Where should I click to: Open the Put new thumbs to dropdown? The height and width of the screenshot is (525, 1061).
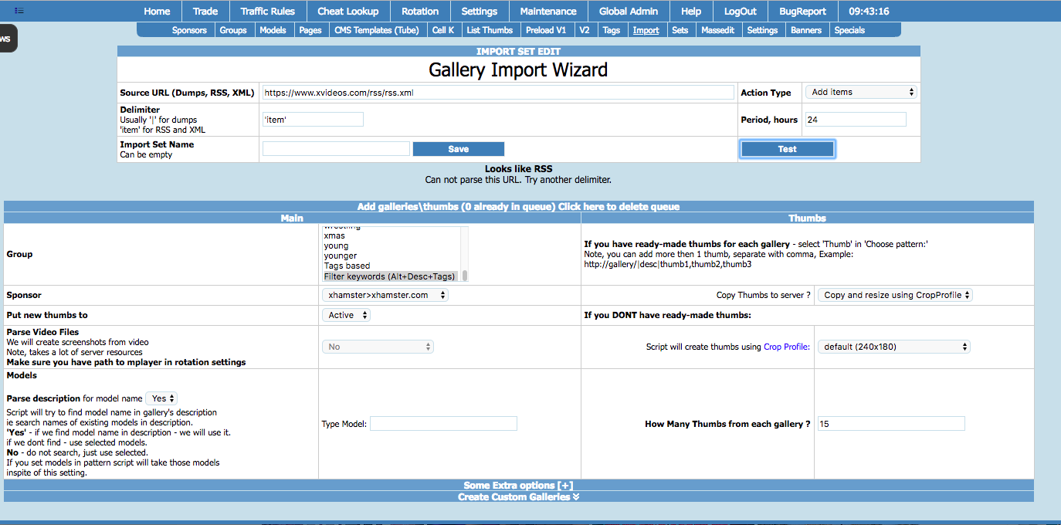pos(346,315)
